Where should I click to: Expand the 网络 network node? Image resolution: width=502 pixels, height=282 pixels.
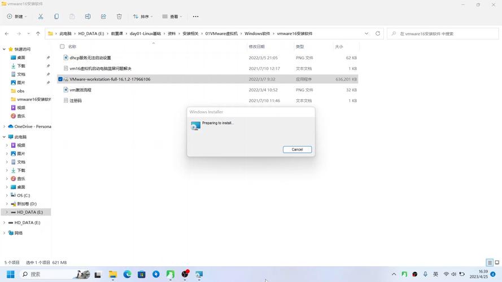coord(4,233)
